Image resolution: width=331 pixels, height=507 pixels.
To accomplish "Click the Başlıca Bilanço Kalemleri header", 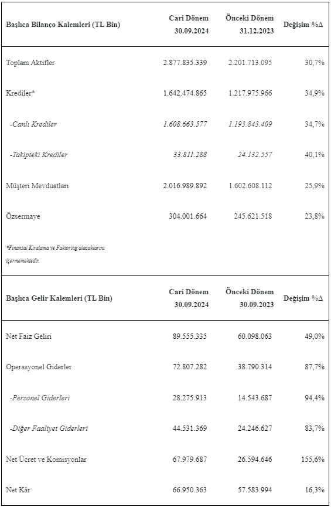I will coord(63,25).
